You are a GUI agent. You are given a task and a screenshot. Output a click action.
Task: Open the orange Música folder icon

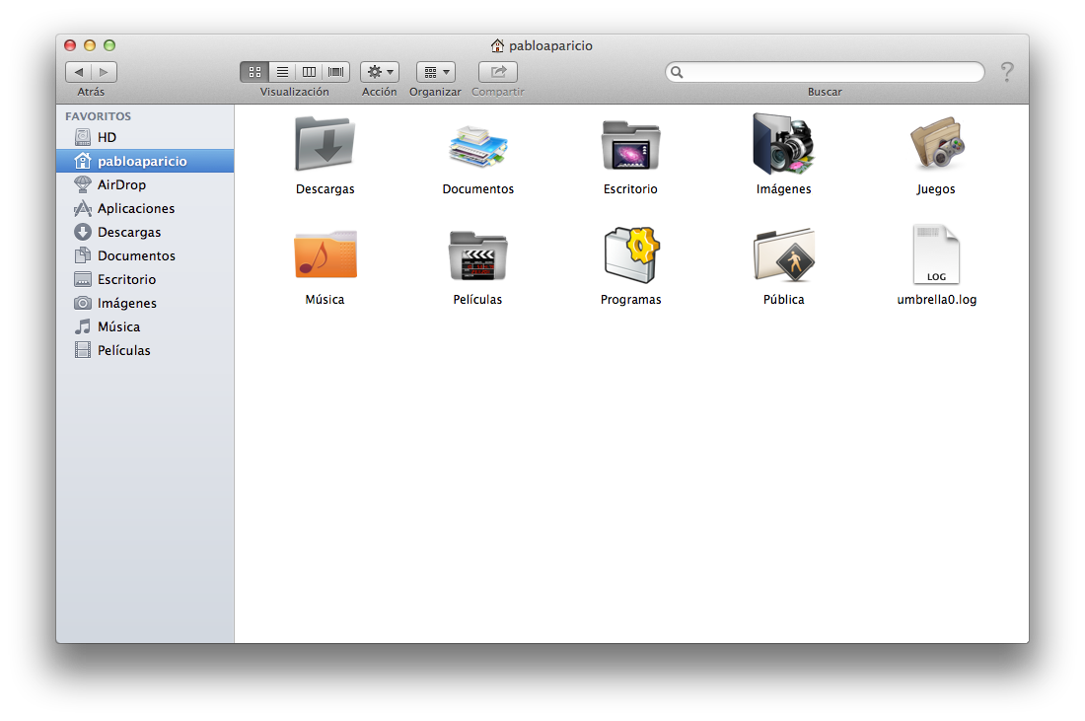[x=325, y=255]
